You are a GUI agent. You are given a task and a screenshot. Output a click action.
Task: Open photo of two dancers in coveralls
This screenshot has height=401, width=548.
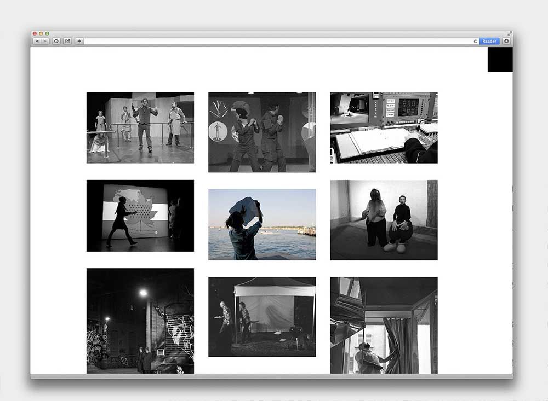point(262,132)
